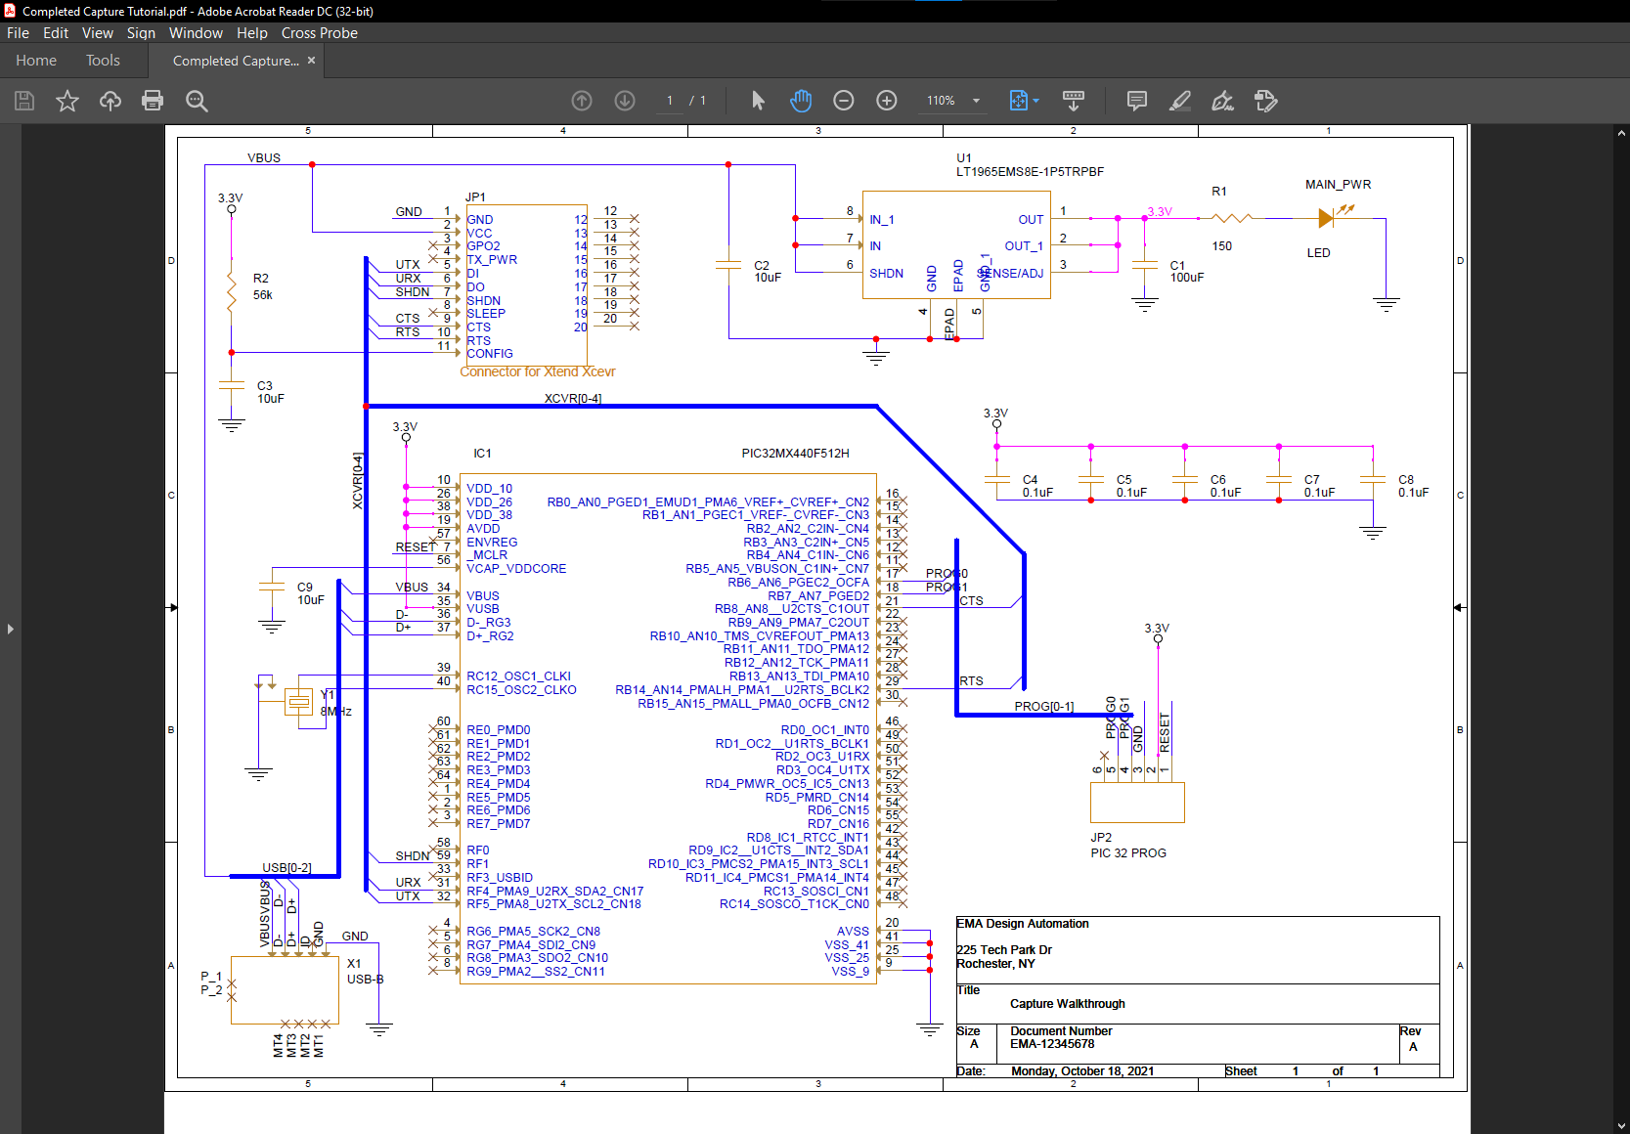Screen dimensions: 1630x1134
Task: Click the current page number field
Action: [670, 101]
